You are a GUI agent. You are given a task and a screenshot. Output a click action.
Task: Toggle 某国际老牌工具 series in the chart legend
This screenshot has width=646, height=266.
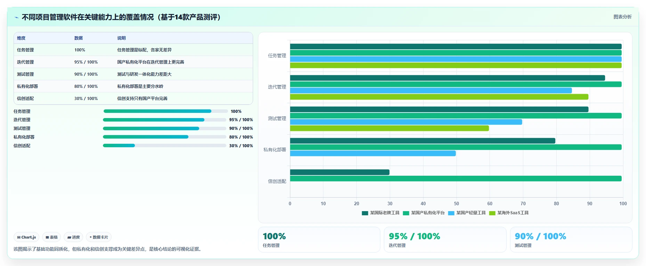click(x=381, y=213)
